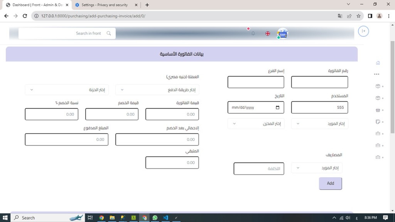Click the بيانات الفاتورة الأساسية section header

point(182,54)
